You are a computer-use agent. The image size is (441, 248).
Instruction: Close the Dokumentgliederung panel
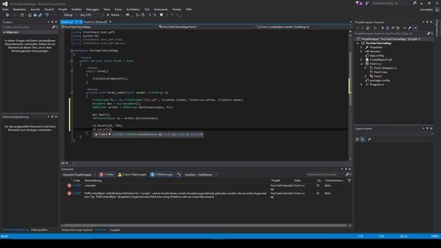[x=56, y=116]
